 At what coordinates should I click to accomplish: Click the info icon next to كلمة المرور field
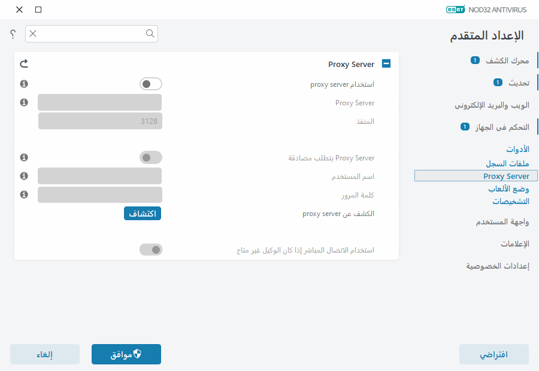[24, 194]
